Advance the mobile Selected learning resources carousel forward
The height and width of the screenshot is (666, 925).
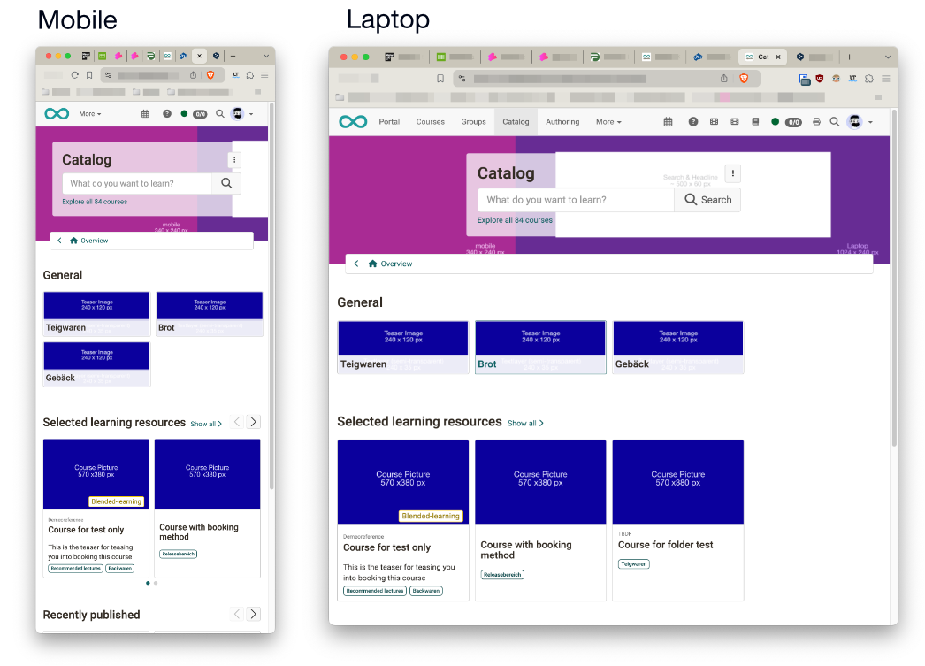pyautogui.click(x=254, y=423)
